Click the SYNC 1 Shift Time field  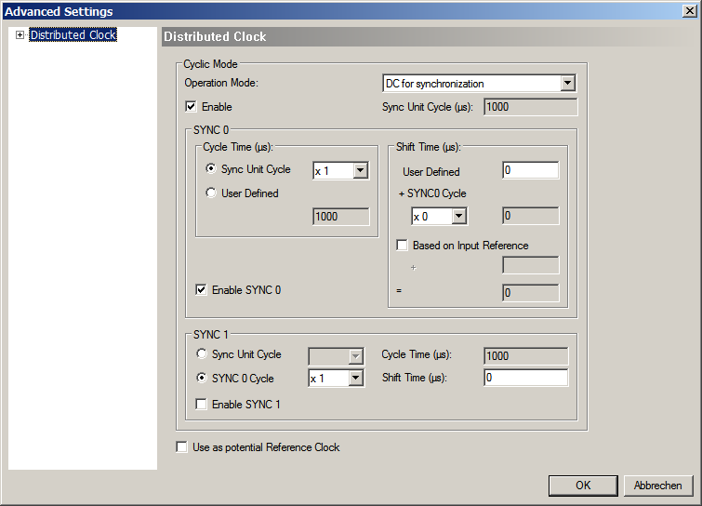525,378
